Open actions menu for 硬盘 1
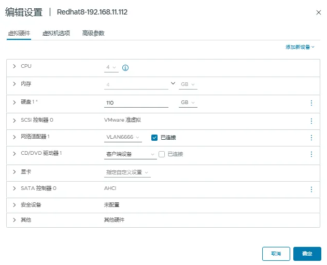 coord(311,102)
